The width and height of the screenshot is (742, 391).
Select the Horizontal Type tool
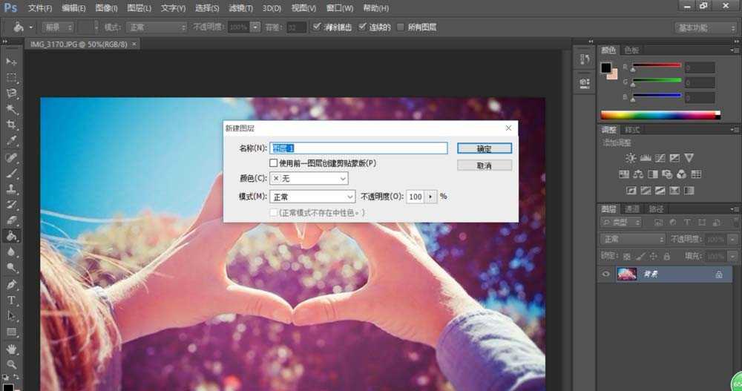11,300
